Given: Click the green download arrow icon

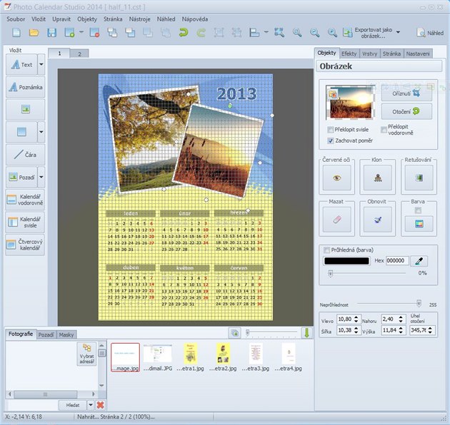Looking at the screenshot, I should pos(306,333).
